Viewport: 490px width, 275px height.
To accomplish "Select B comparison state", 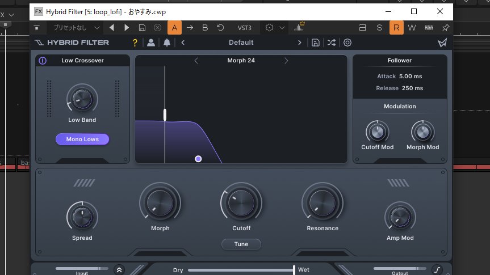I will [205, 28].
